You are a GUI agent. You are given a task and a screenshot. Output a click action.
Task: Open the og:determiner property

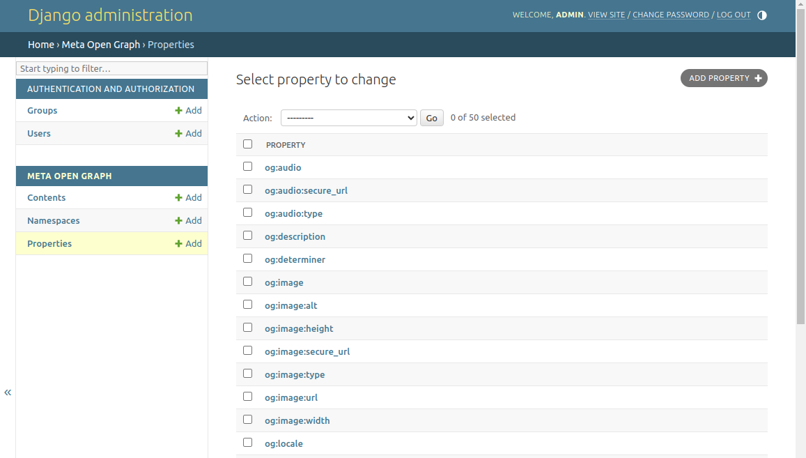click(295, 259)
